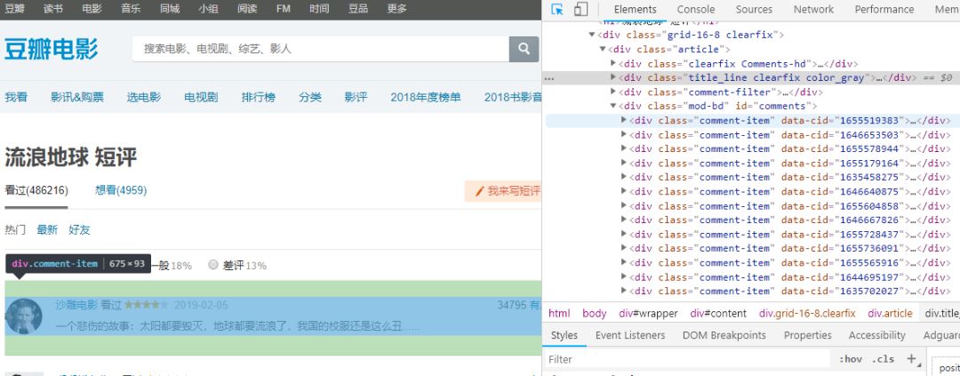Click FM in the top bar

(x=284, y=9)
